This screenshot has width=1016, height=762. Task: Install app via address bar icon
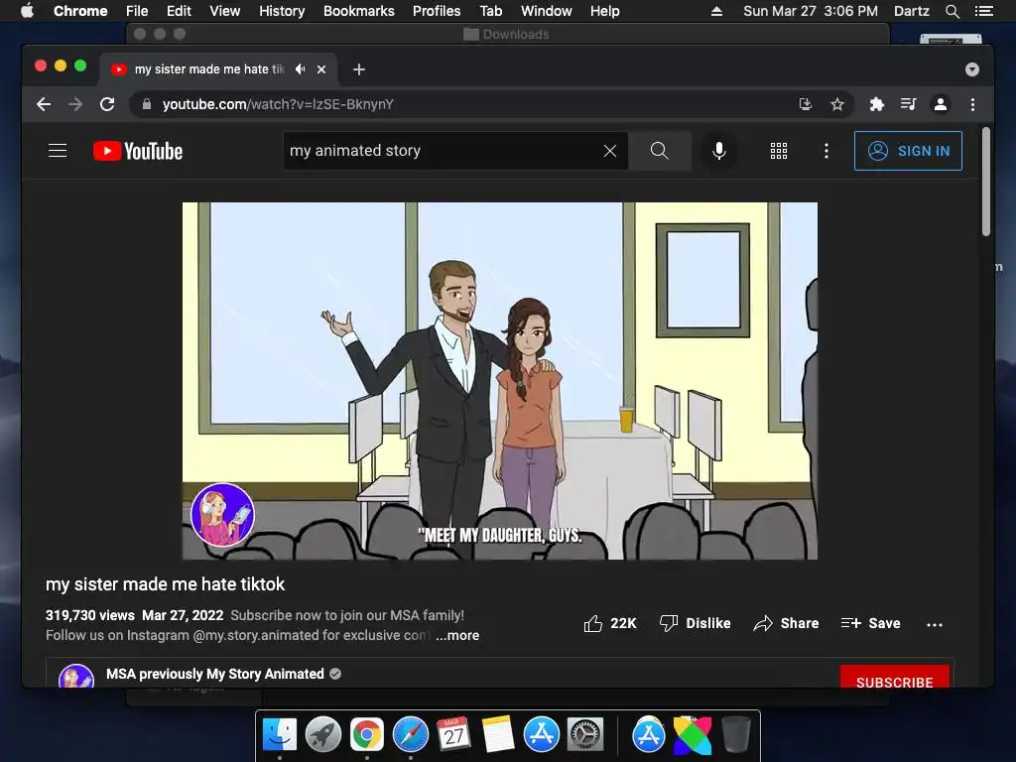tap(806, 104)
